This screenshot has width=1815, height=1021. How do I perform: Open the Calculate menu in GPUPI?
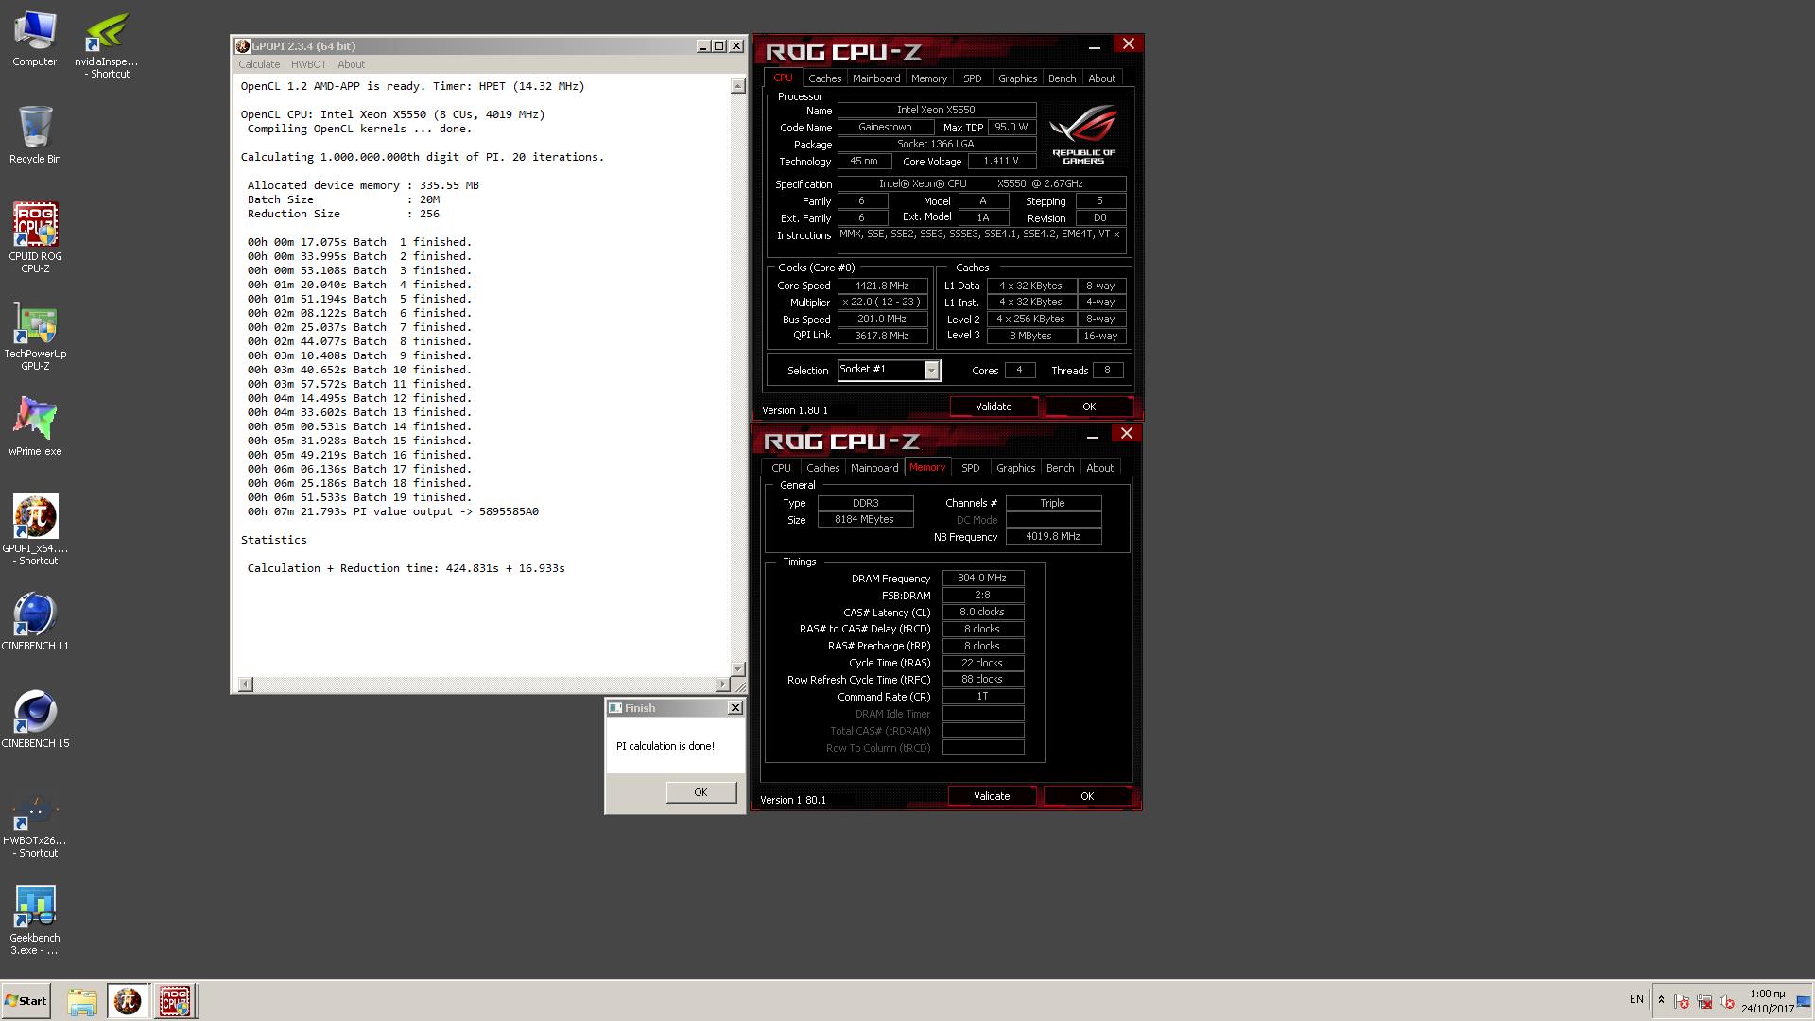pyautogui.click(x=259, y=64)
